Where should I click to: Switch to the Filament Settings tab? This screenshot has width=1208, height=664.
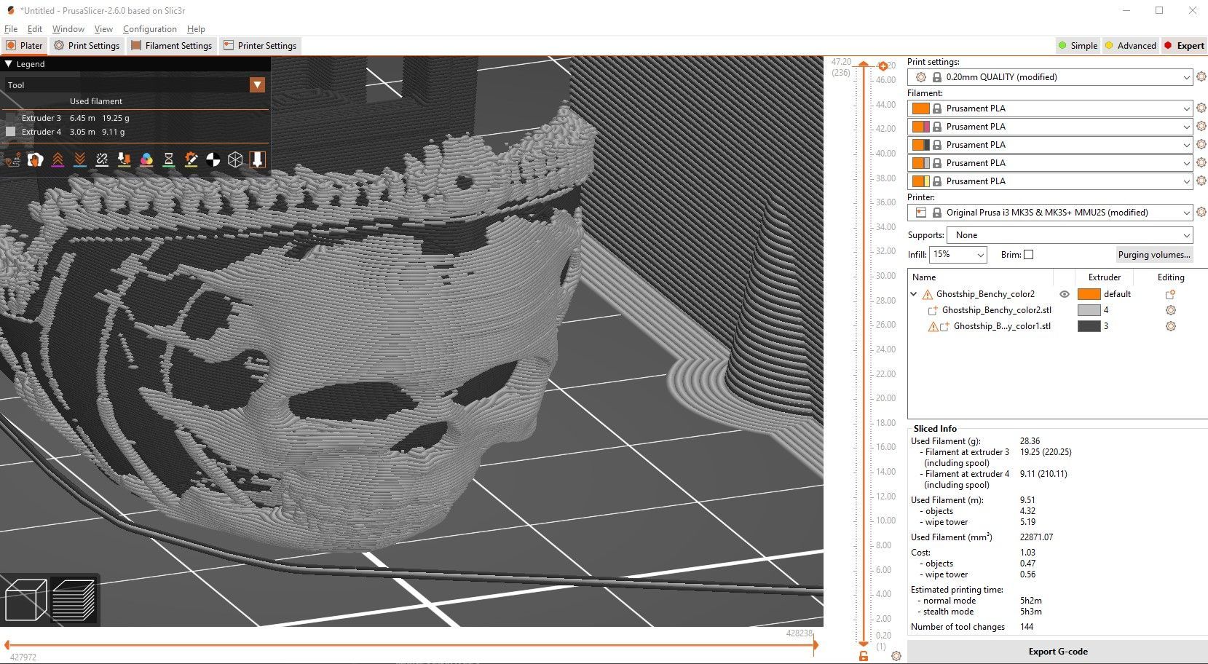pos(172,45)
